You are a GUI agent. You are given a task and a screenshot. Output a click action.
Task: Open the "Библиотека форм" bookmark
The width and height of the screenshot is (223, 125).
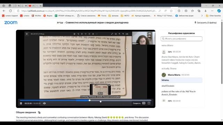[184, 16]
